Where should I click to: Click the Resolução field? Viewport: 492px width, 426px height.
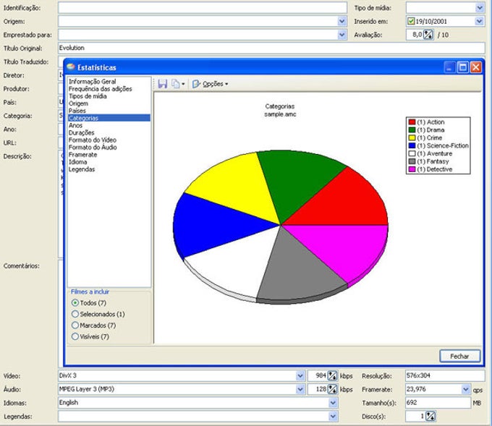pos(445,375)
